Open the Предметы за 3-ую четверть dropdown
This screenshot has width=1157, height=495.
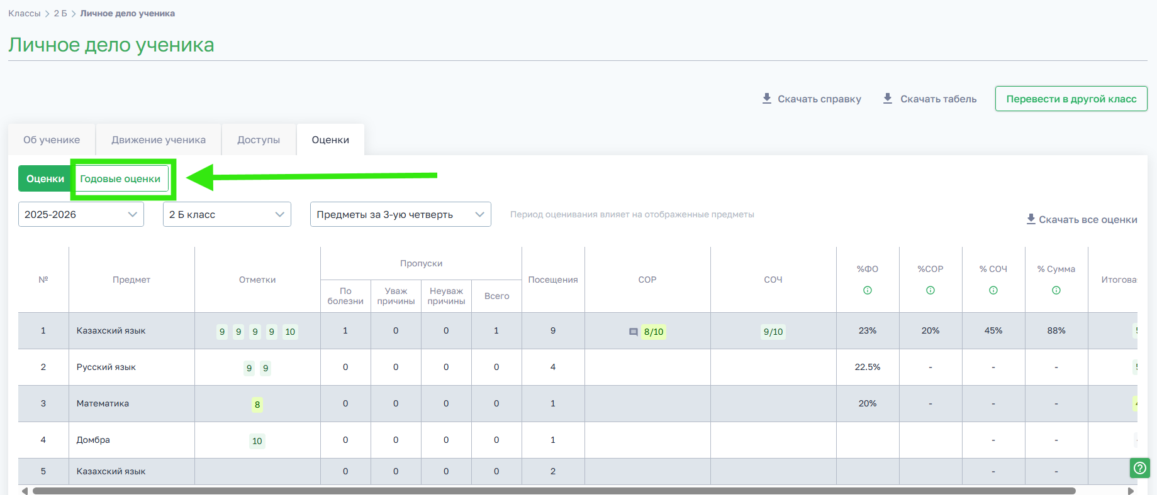click(400, 214)
